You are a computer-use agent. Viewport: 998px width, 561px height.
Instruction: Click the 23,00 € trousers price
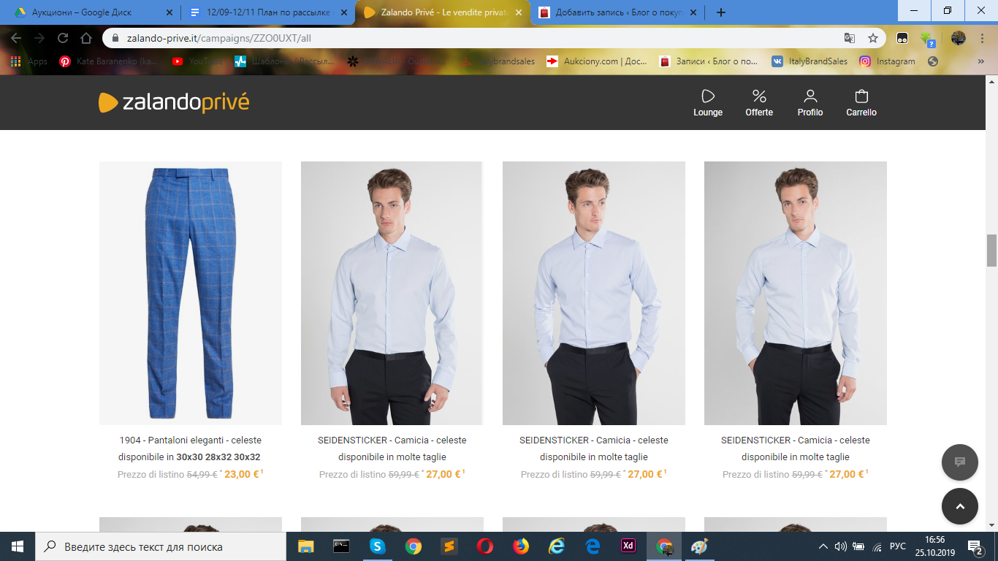click(242, 474)
